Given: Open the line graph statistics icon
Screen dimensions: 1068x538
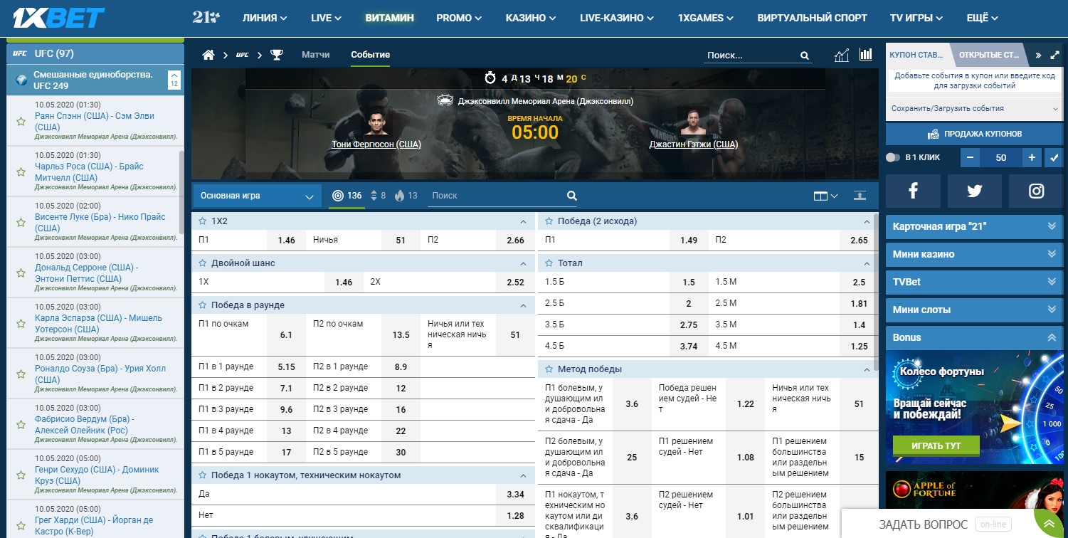Looking at the screenshot, I should pyautogui.click(x=842, y=55).
